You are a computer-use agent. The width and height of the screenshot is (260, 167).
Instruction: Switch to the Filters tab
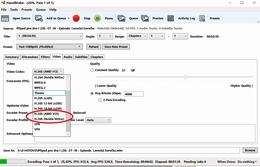pyautogui.click(x=45, y=57)
